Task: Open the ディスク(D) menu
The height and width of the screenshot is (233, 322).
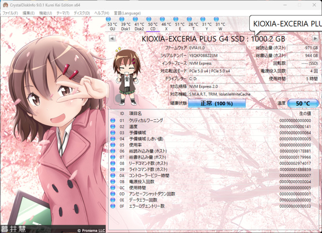Action: [82, 13]
